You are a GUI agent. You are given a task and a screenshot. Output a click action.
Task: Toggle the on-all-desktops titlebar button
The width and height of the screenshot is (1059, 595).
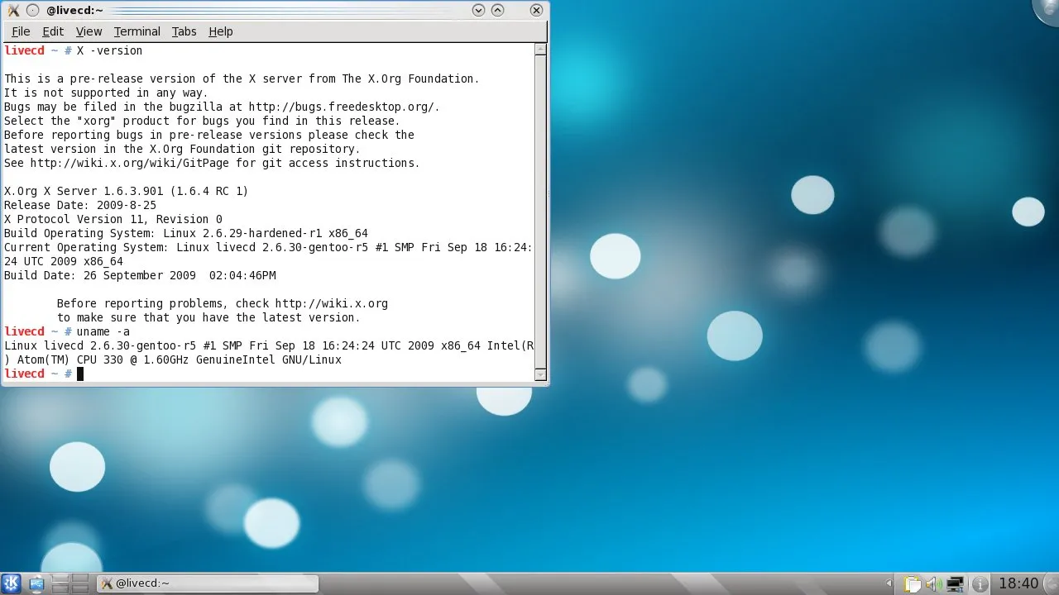pos(32,11)
